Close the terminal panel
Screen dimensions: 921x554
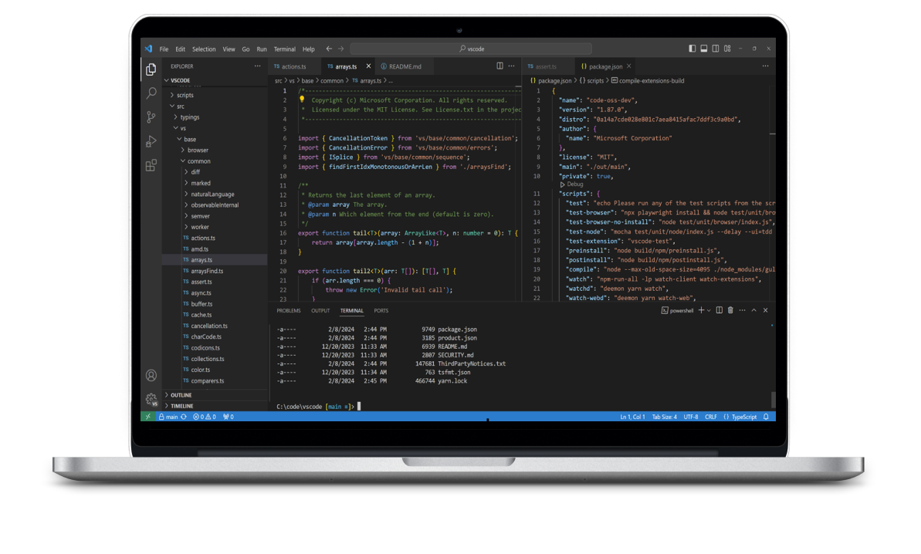(765, 310)
